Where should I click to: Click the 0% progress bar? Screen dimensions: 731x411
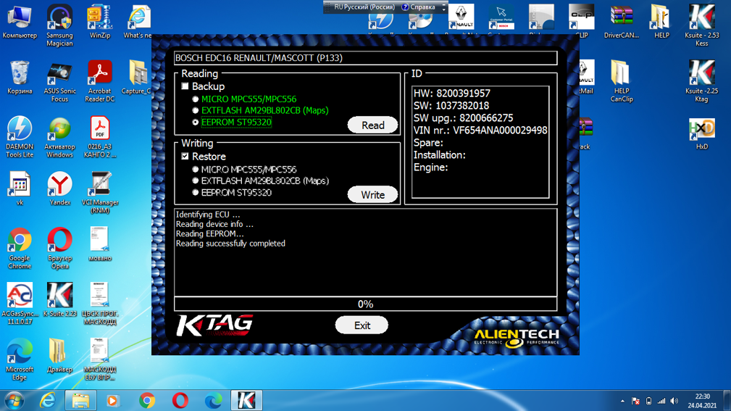(x=365, y=304)
